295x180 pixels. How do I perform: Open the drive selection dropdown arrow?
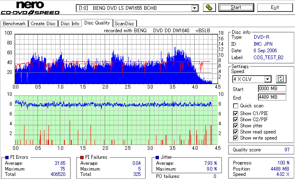coord(194,8)
